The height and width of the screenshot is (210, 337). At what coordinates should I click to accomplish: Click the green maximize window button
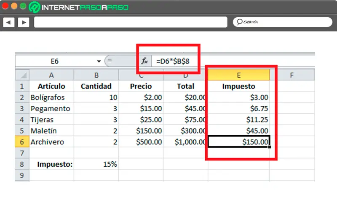pyautogui.click(x=23, y=6)
